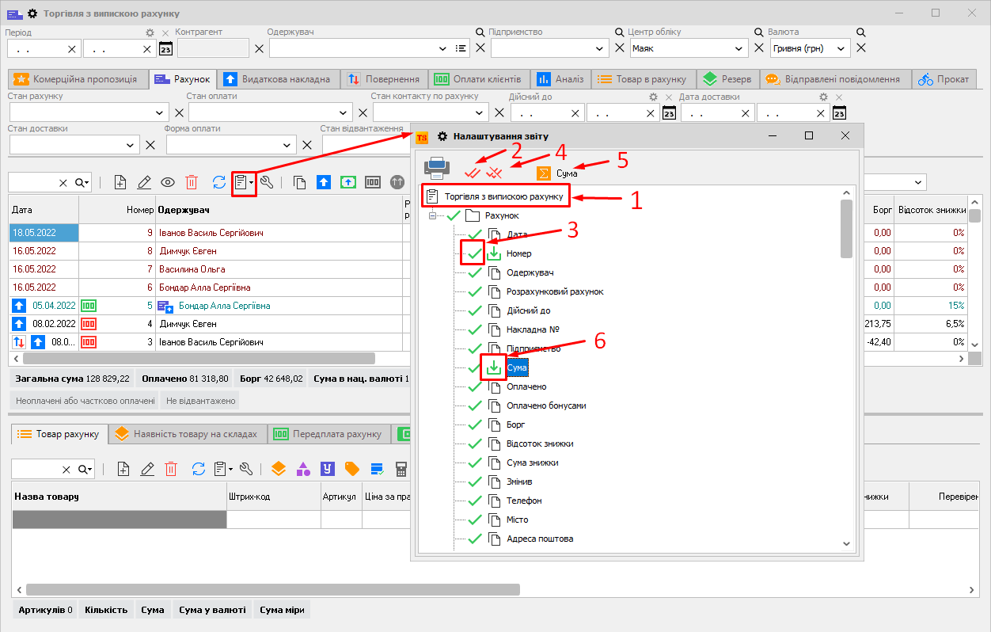
Task: Toggle the checkmark beside Одержувач field
Action: click(x=474, y=273)
